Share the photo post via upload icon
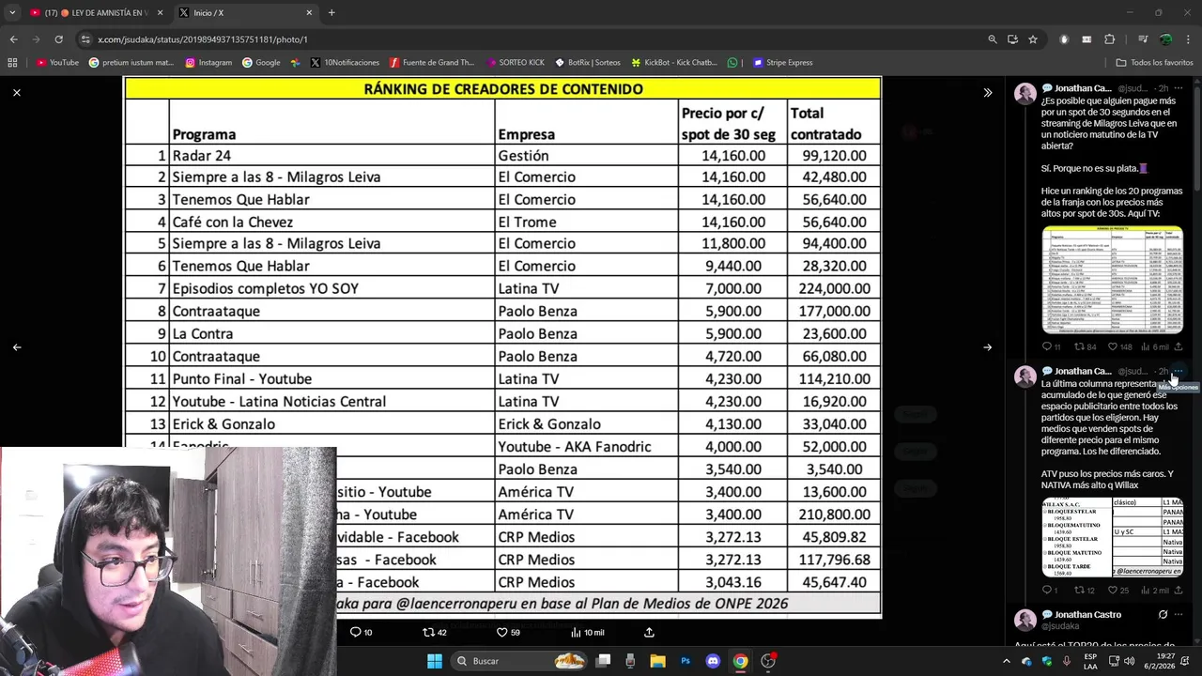Viewport: 1202px width, 676px height. (x=649, y=632)
